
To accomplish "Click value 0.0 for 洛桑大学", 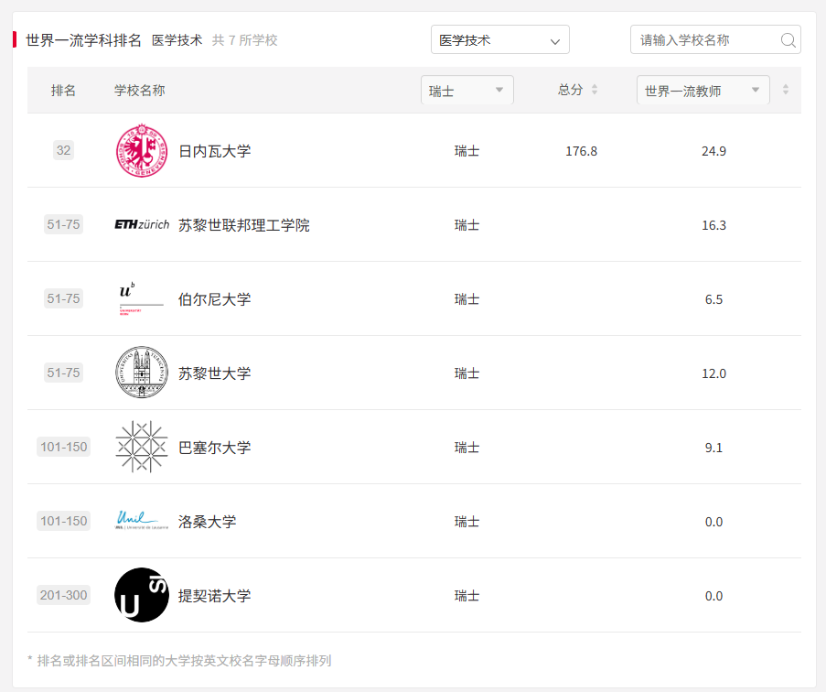I will pos(713,522).
